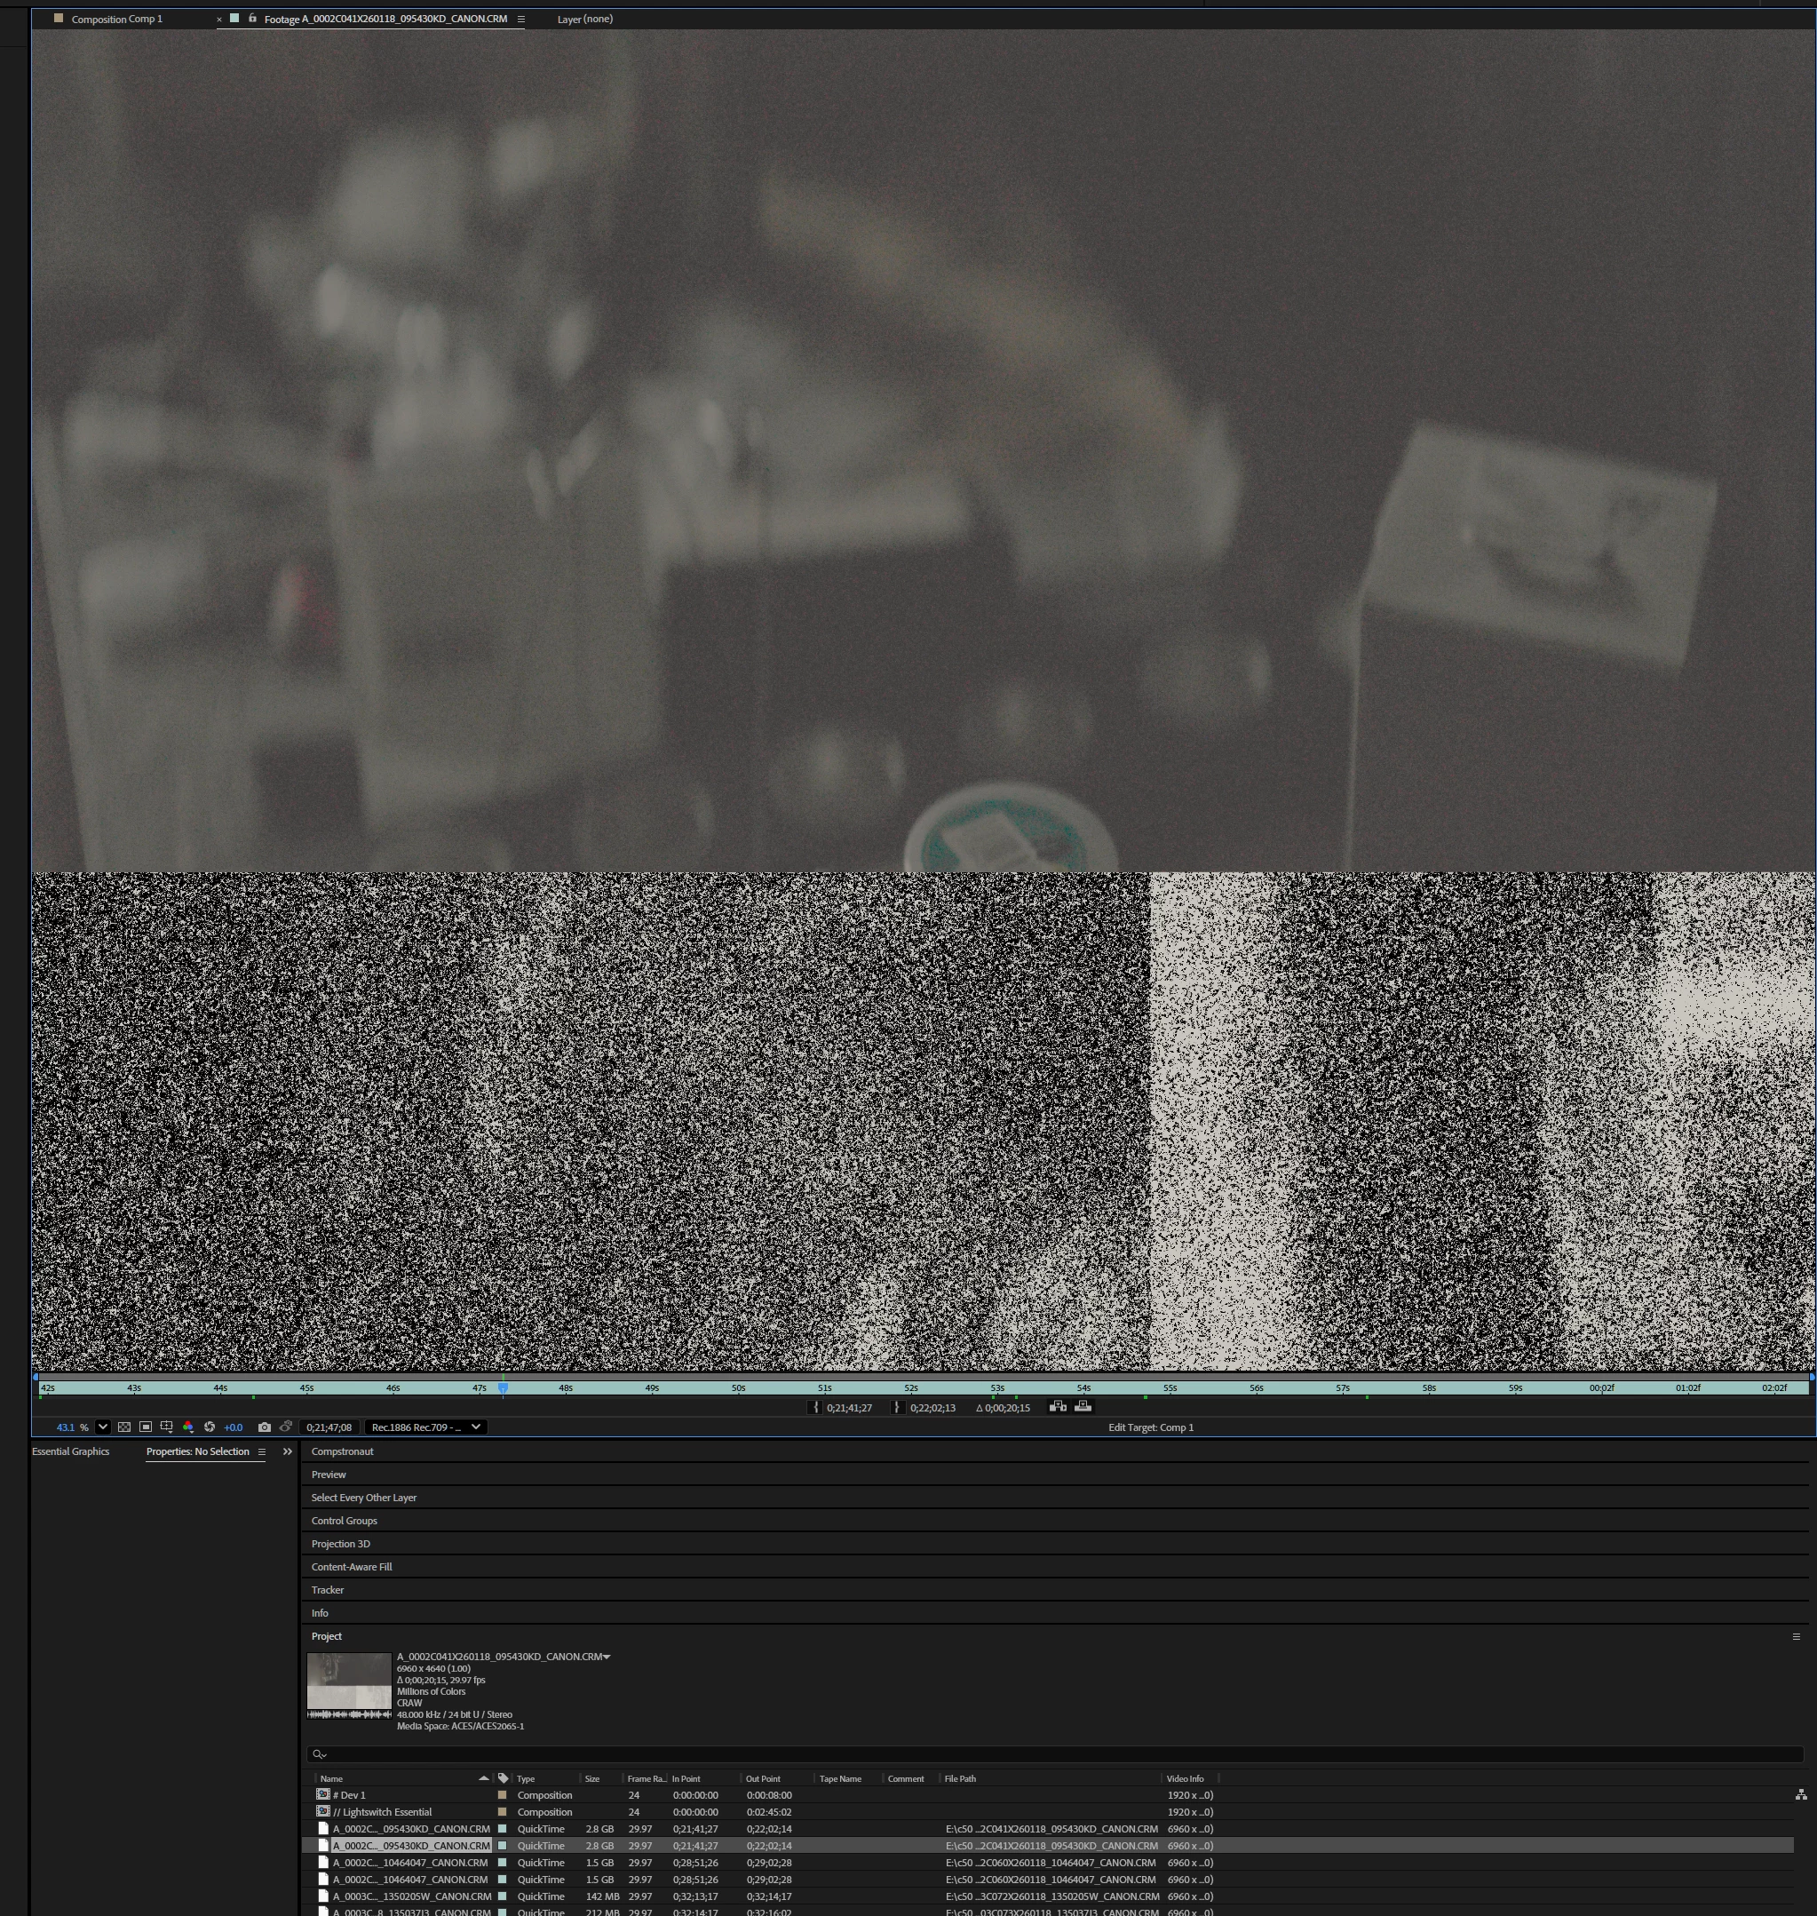This screenshot has height=1916, width=1817.
Task: Click the project flowchart icon at right
Action: pyautogui.click(x=1800, y=1795)
